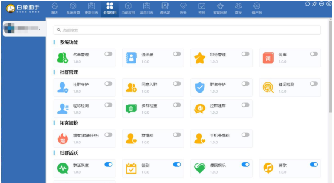Viewport: 334px width, 183px height.
Task: Enable the 名单管理 toggle
Action: pyautogui.click(x=109, y=54)
